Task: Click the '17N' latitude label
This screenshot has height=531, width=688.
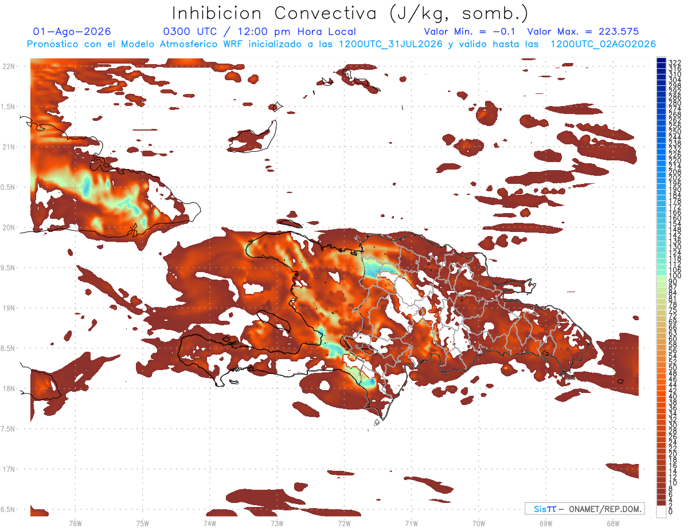Action: tap(8, 469)
